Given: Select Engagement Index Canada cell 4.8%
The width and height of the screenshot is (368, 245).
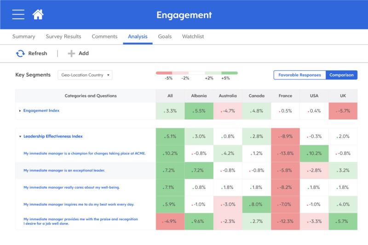Looking at the screenshot, I should coord(257,111).
